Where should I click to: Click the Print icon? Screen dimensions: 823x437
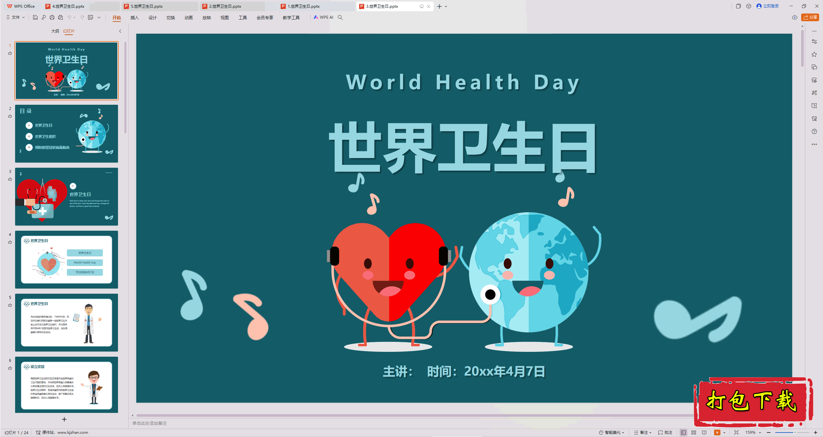coord(52,17)
